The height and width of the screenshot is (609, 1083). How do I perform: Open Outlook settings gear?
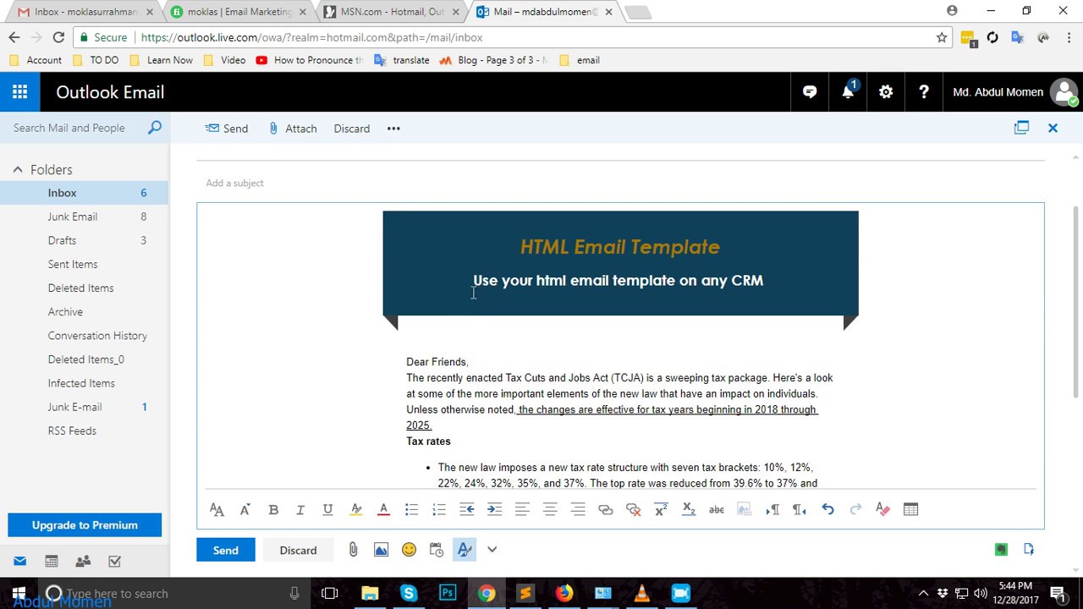[x=886, y=92]
